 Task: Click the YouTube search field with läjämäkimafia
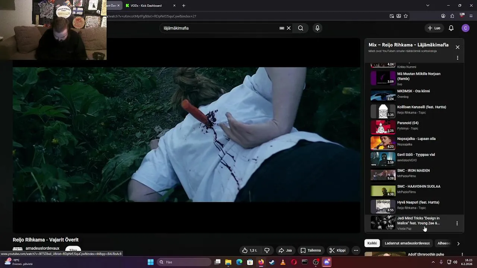pos(220,28)
